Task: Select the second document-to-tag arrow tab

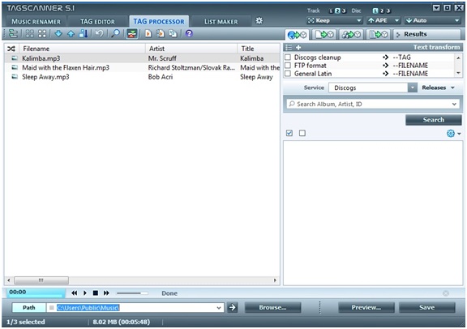Action: pos(324,35)
